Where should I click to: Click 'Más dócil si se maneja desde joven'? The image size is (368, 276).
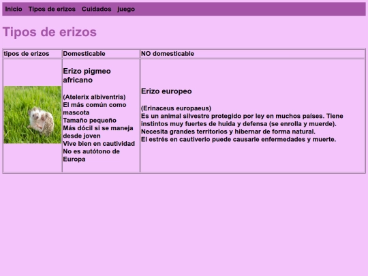[x=98, y=132]
